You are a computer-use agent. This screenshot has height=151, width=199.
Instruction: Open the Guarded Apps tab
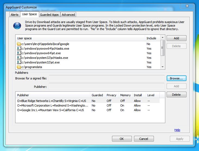[x=49, y=15]
